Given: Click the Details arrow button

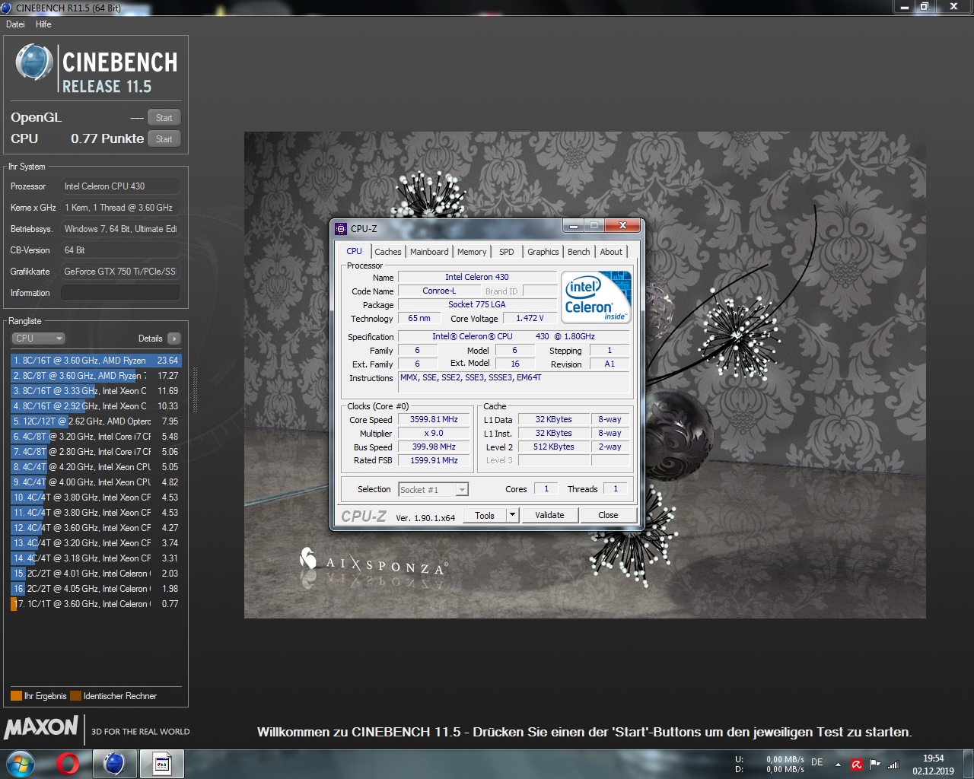Looking at the screenshot, I should point(174,339).
